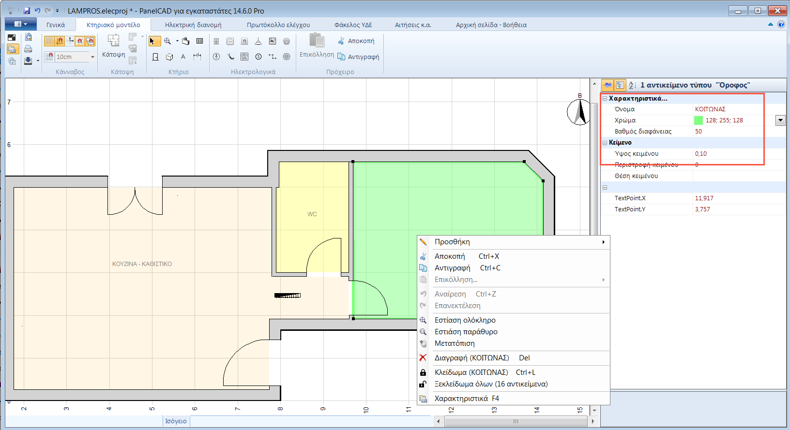Click the dimension measurement tool icon
This screenshot has height=430, width=790.
pyautogui.click(x=197, y=57)
